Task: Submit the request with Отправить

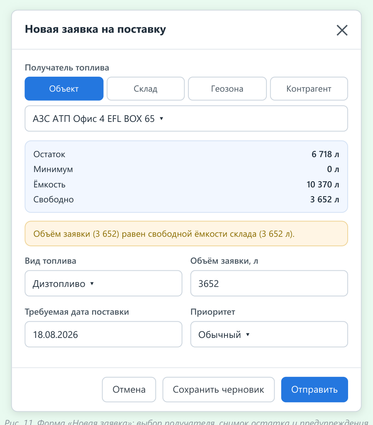Action: point(314,389)
